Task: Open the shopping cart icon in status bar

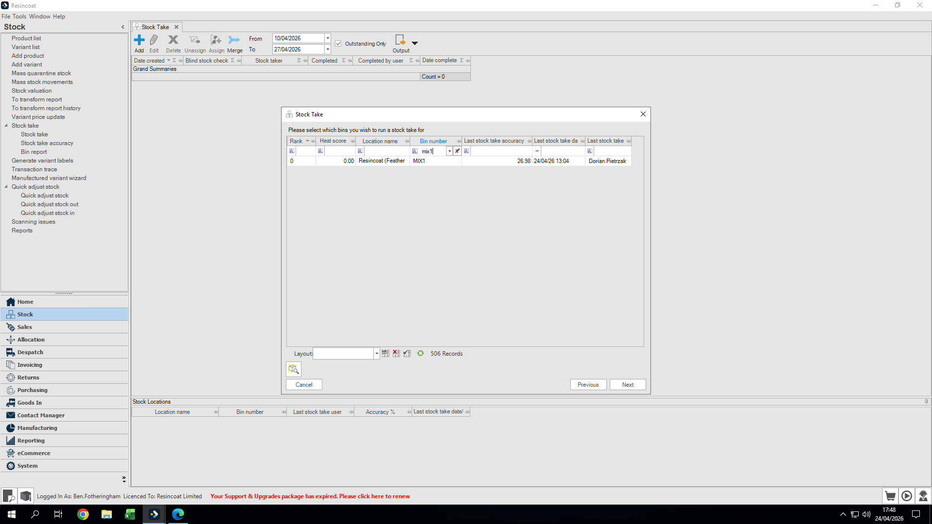Action: (890, 496)
